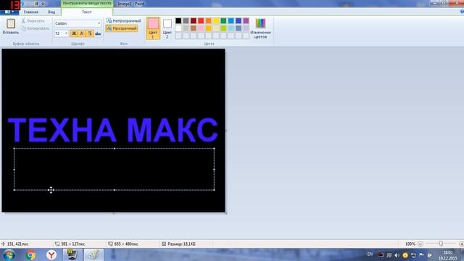Switch to the Вид ribbon tab
Screen dimensions: 464x261
click(x=51, y=12)
